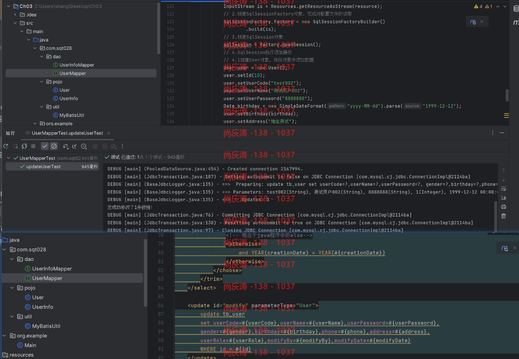Select the resources folder
Image resolution: width=519 pixels, height=359 pixels.
pyautogui.click(x=18, y=355)
